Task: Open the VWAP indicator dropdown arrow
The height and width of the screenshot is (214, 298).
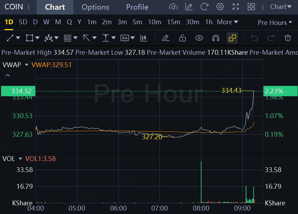Action: [27, 65]
